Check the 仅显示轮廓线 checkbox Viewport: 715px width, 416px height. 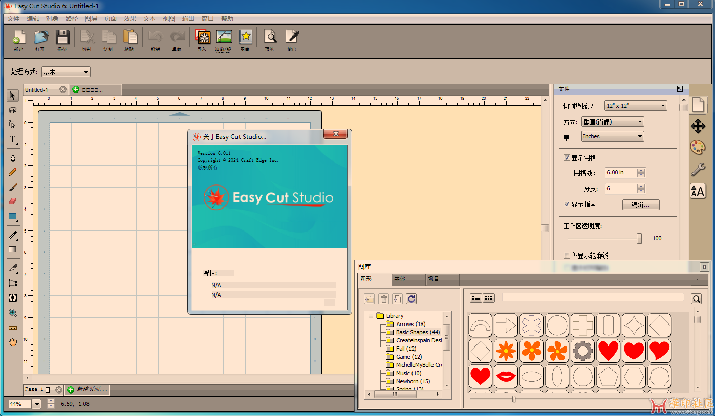[x=567, y=256]
